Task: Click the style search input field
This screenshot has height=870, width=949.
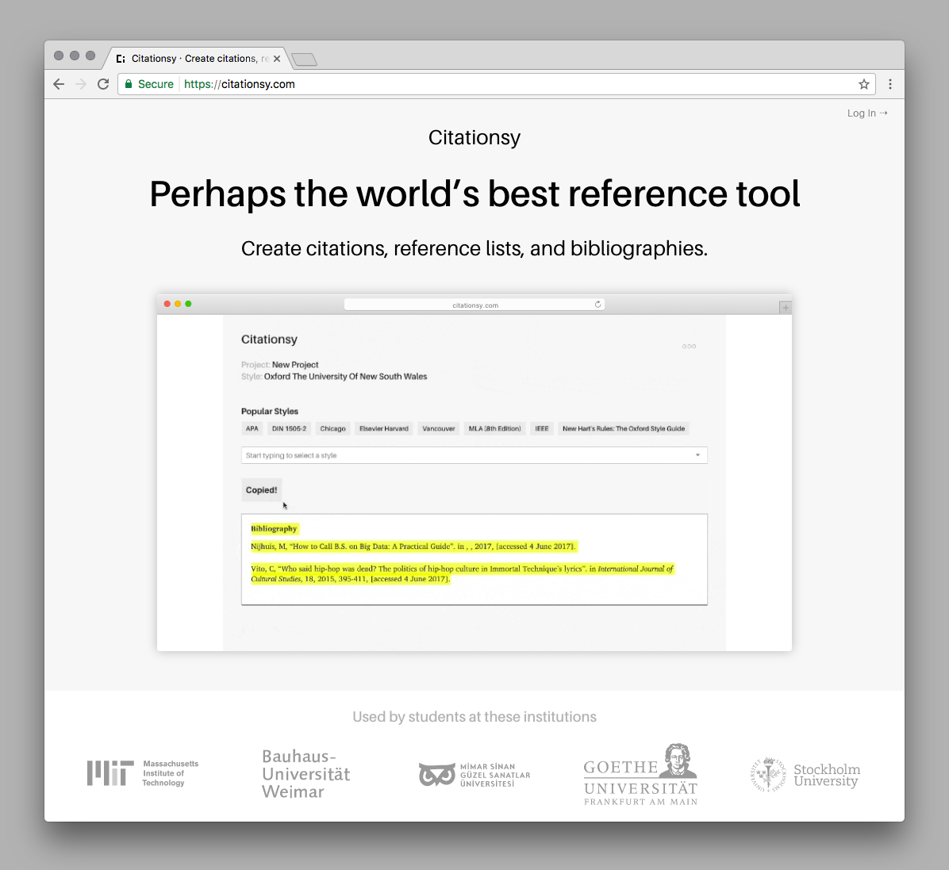Action: [x=397, y=454]
